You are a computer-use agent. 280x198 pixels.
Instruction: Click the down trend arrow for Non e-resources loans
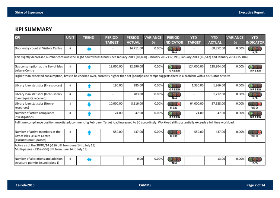89,105
